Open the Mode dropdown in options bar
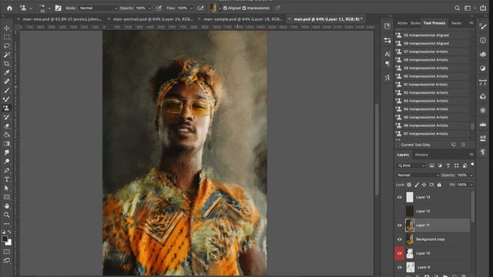Image resolution: width=493 pixels, height=277 pixels. pos(98,8)
